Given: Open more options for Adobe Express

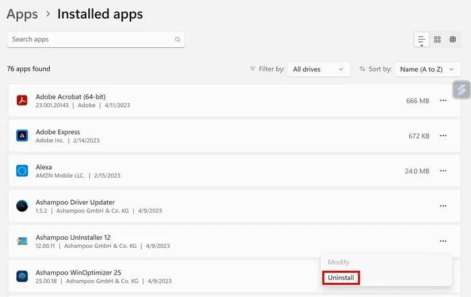Looking at the screenshot, I should pos(443,136).
